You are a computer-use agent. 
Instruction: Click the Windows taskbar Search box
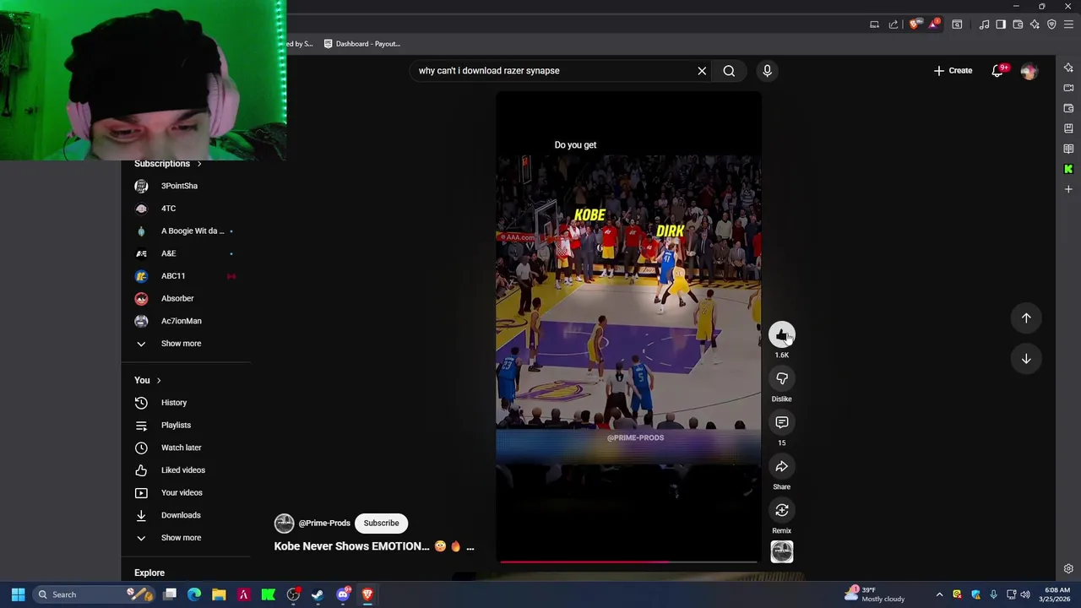coord(95,594)
